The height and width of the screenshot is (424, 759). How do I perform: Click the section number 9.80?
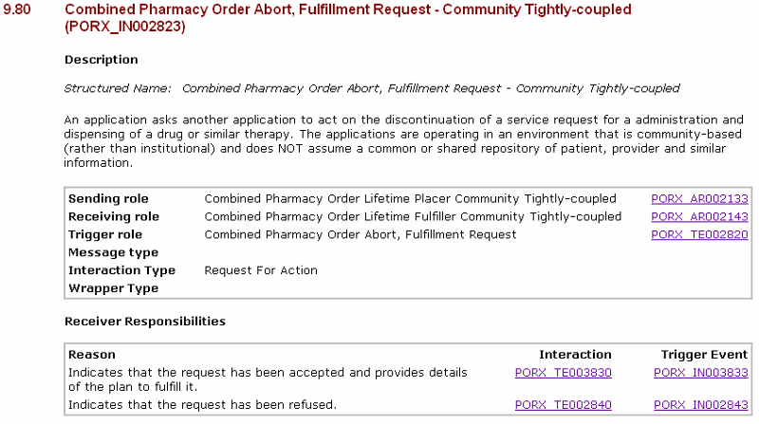[x=17, y=9]
